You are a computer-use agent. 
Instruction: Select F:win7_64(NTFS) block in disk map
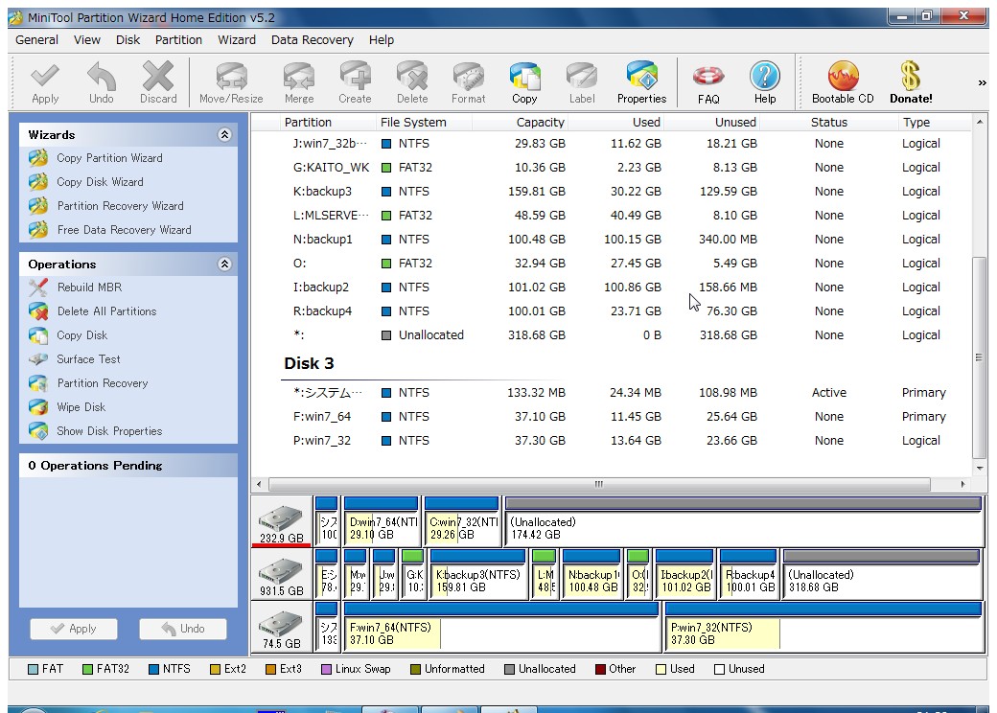point(501,628)
